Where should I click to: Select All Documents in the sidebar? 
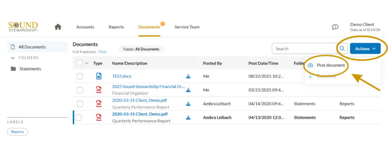point(38,47)
